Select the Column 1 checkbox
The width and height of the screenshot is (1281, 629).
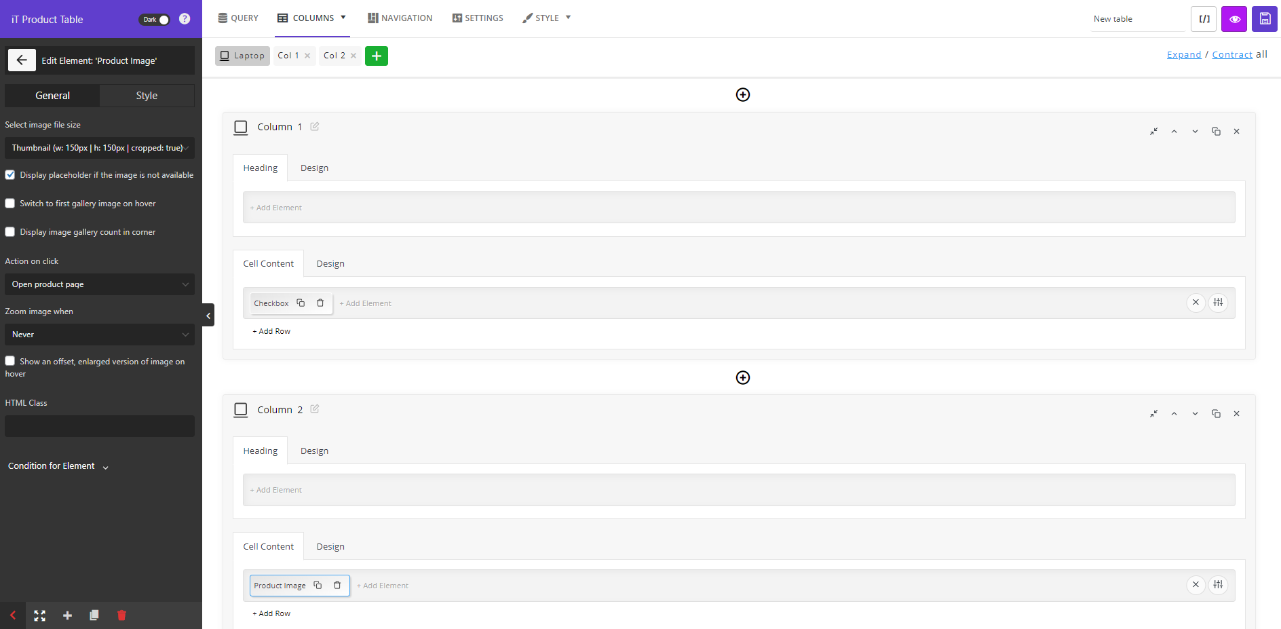click(240, 127)
